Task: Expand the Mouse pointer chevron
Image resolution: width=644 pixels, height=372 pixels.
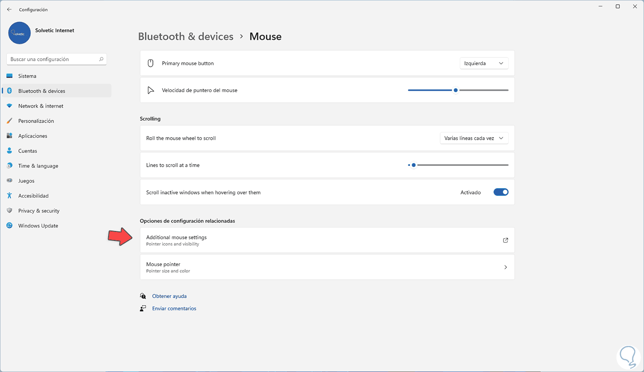Action: click(505, 267)
